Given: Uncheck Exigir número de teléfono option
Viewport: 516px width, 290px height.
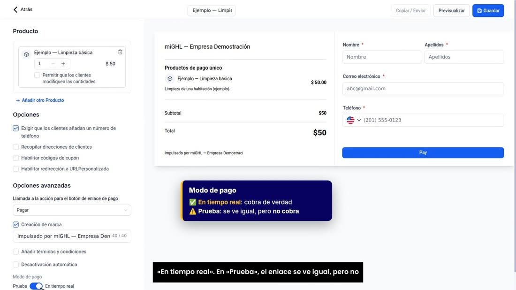Looking at the screenshot, I should coord(16,129).
